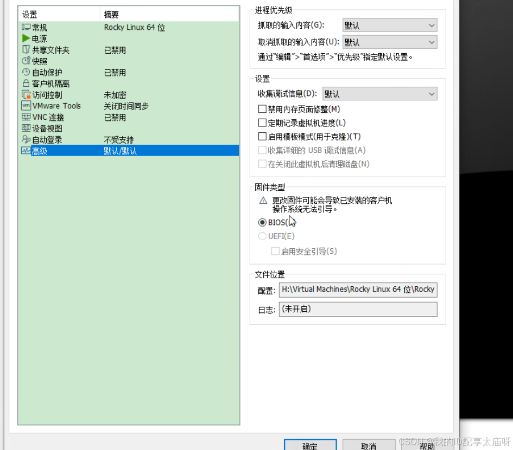Screen dimensions: 513x450
Task: Enable 启用模板模式(用于克隆)(T) checkbox
Action: point(262,136)
